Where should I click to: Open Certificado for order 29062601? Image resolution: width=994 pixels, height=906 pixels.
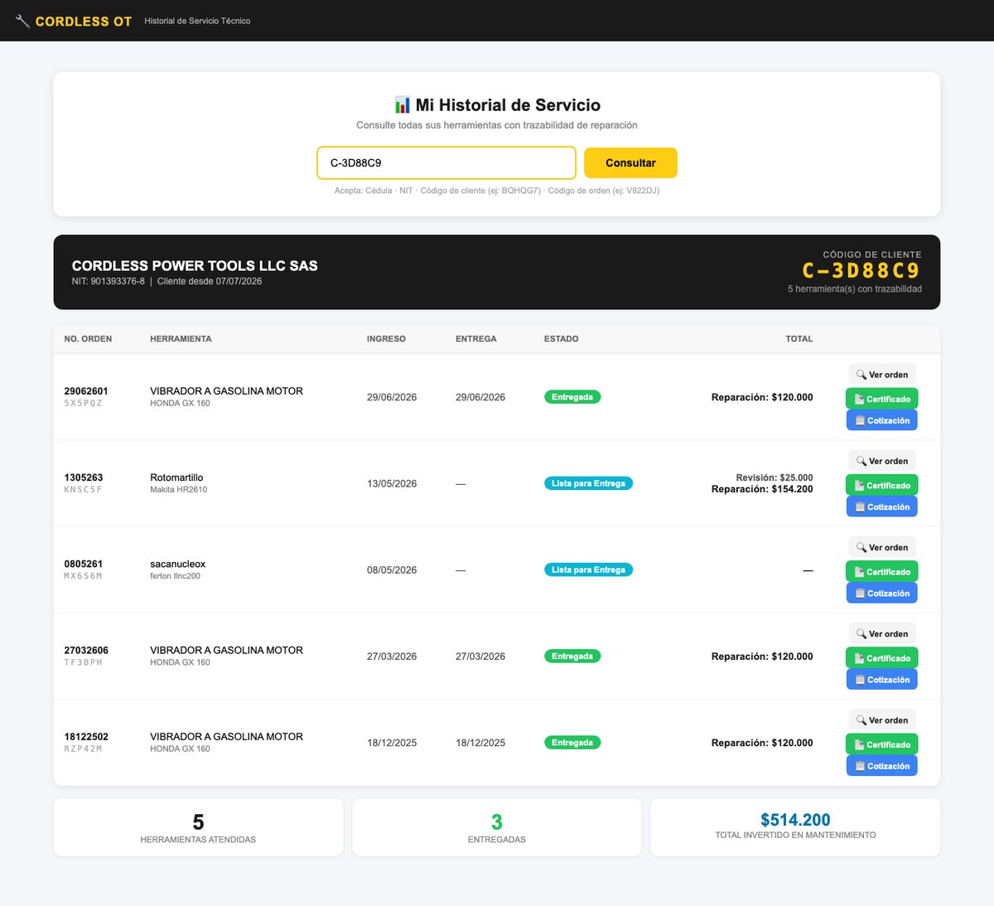point(881,399)
